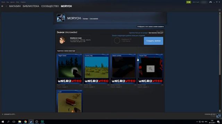Open the Sunny day trading card
The image size is (222, 124).
pos(96,69)
